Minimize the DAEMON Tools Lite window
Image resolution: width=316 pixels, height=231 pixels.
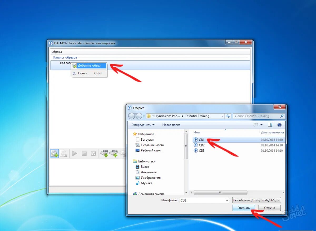229,42
